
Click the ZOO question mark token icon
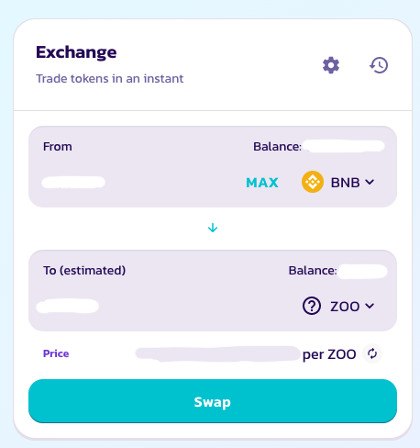point(312,306)
